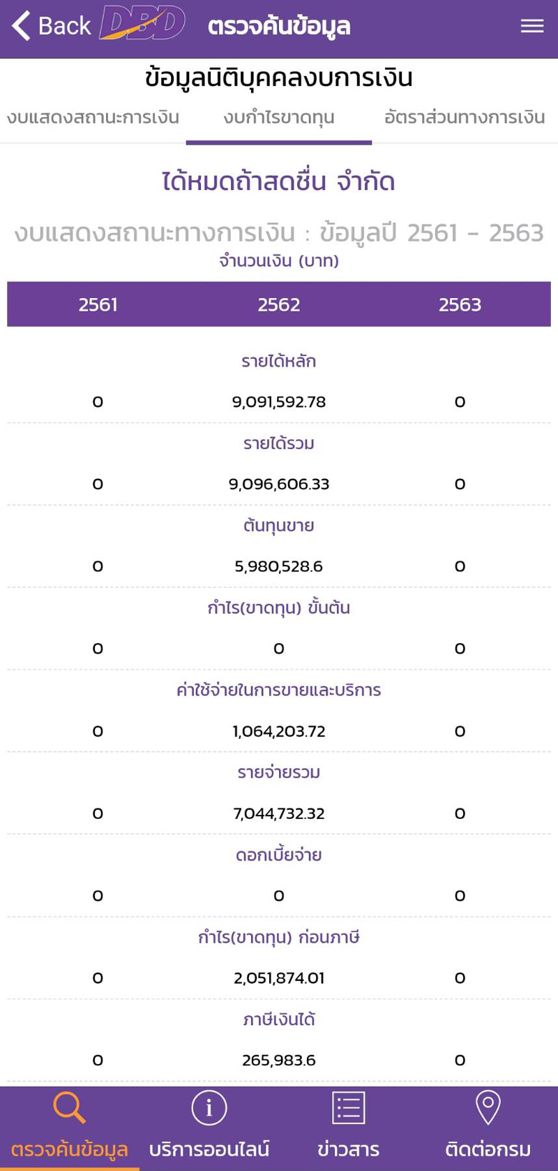This screenshot has height=1171, width=558.
Task: Select the 2563 year column header
Action: point(460,304)
